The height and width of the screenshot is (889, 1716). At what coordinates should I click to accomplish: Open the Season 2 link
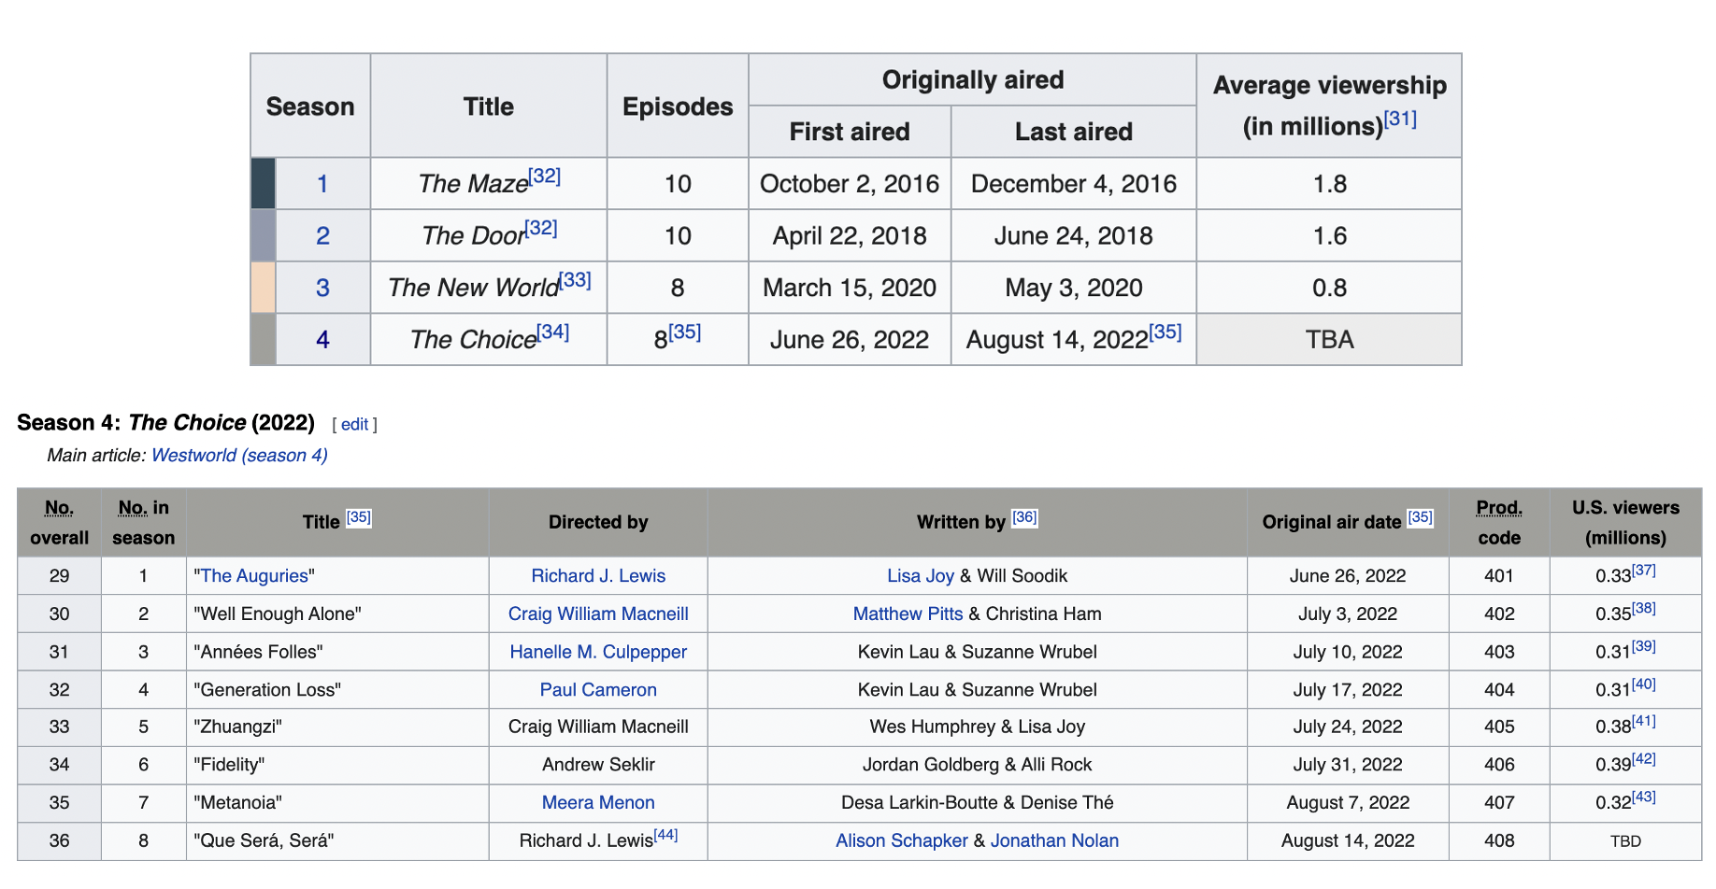322,236
